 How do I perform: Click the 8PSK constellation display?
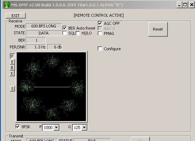52,87
